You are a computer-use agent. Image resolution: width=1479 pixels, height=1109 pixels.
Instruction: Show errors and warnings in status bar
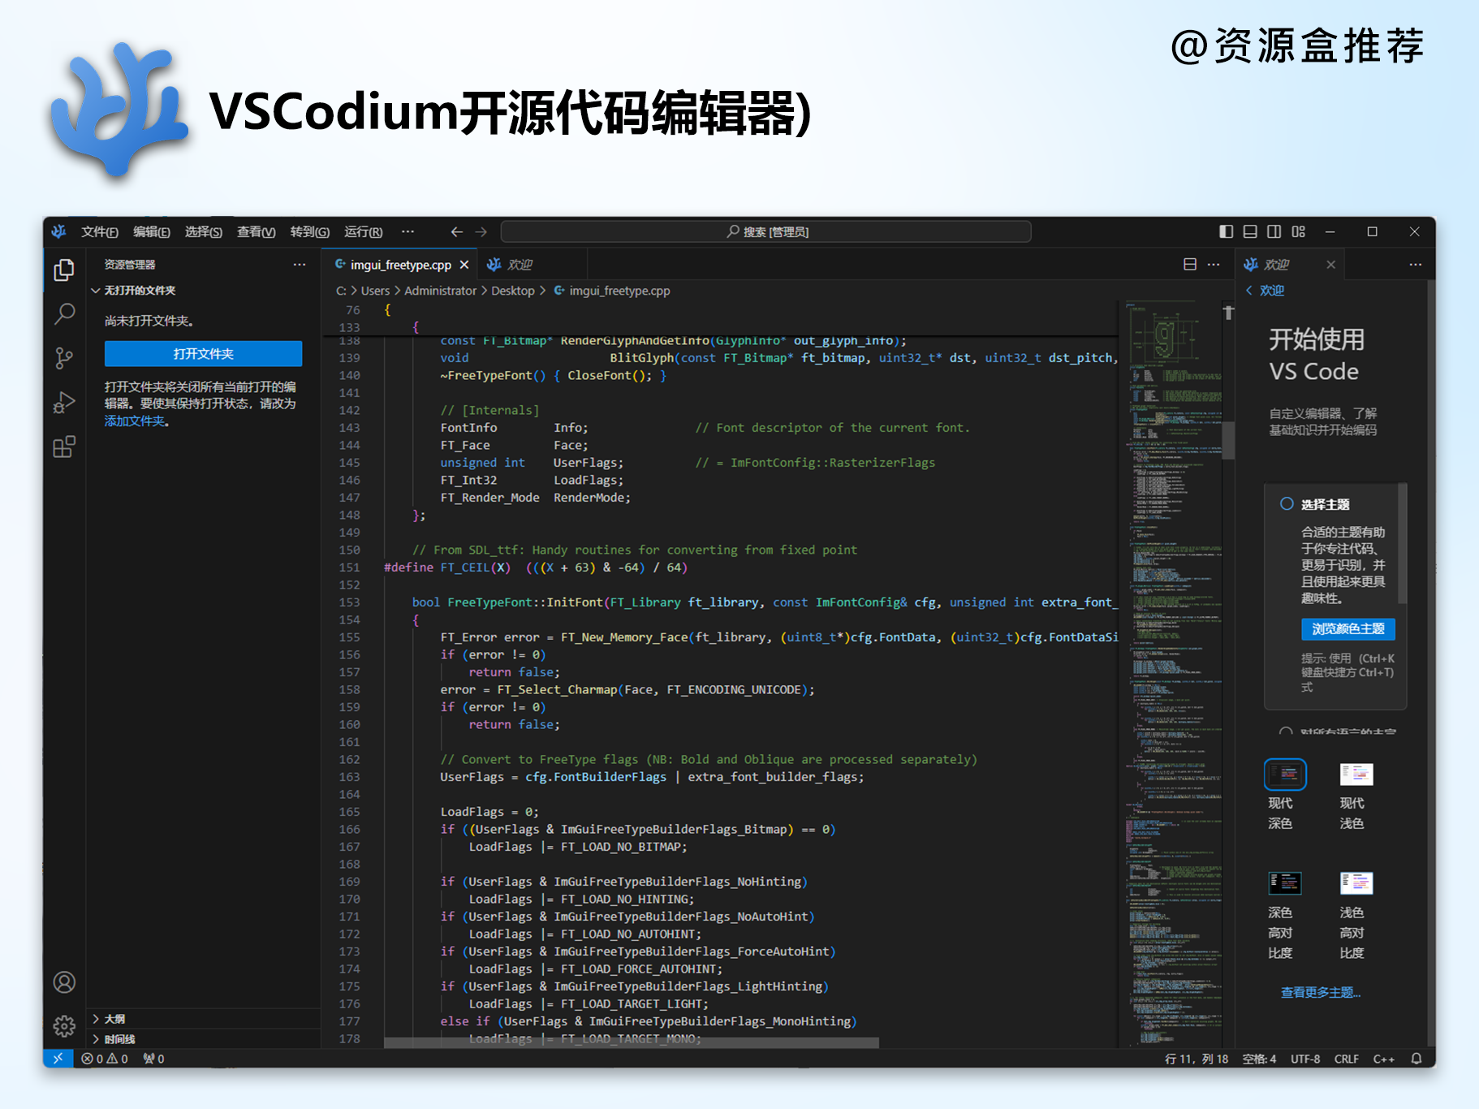(105, 1059)
